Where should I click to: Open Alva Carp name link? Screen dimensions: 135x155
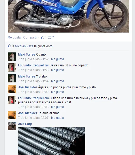[25, 124]
